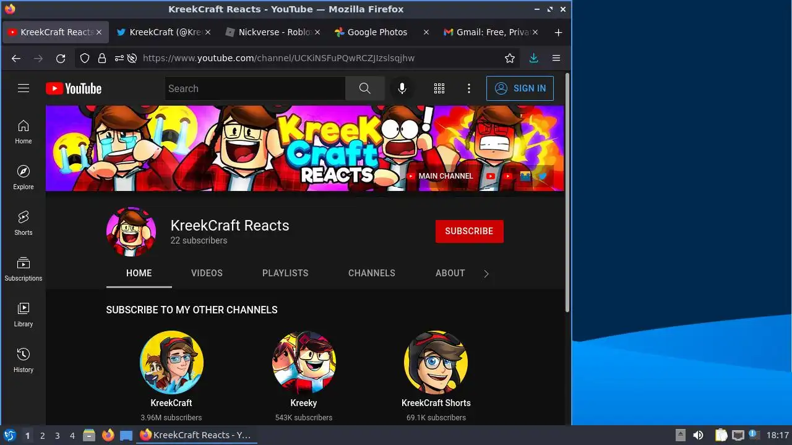This screenshot has width=792, height=445.
Task: Click the Kreeky channel name link
Action: click(x=304, y=403)
